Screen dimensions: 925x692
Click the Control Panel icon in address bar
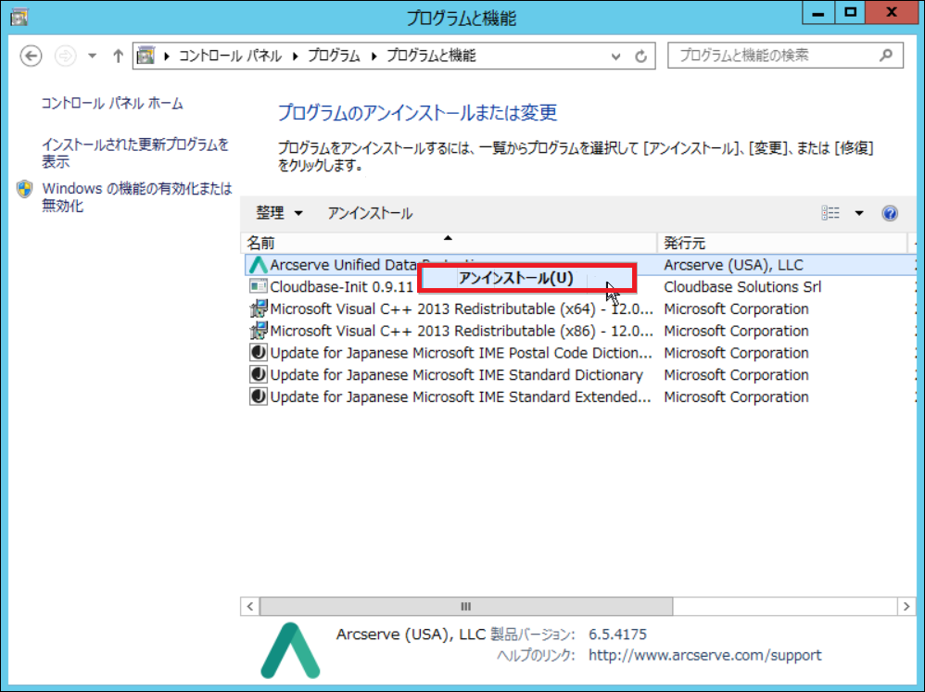(x=146, y=56)
